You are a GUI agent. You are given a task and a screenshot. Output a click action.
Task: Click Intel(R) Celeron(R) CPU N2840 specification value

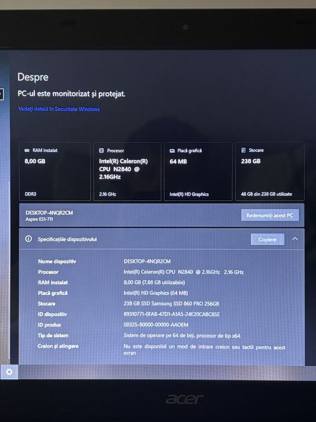(184, 272)
